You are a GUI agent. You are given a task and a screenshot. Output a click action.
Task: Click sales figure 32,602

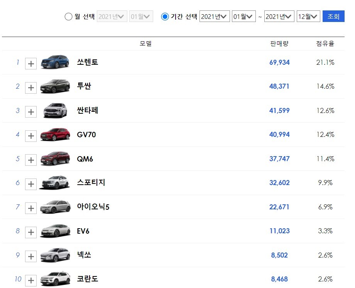(279, 183)
